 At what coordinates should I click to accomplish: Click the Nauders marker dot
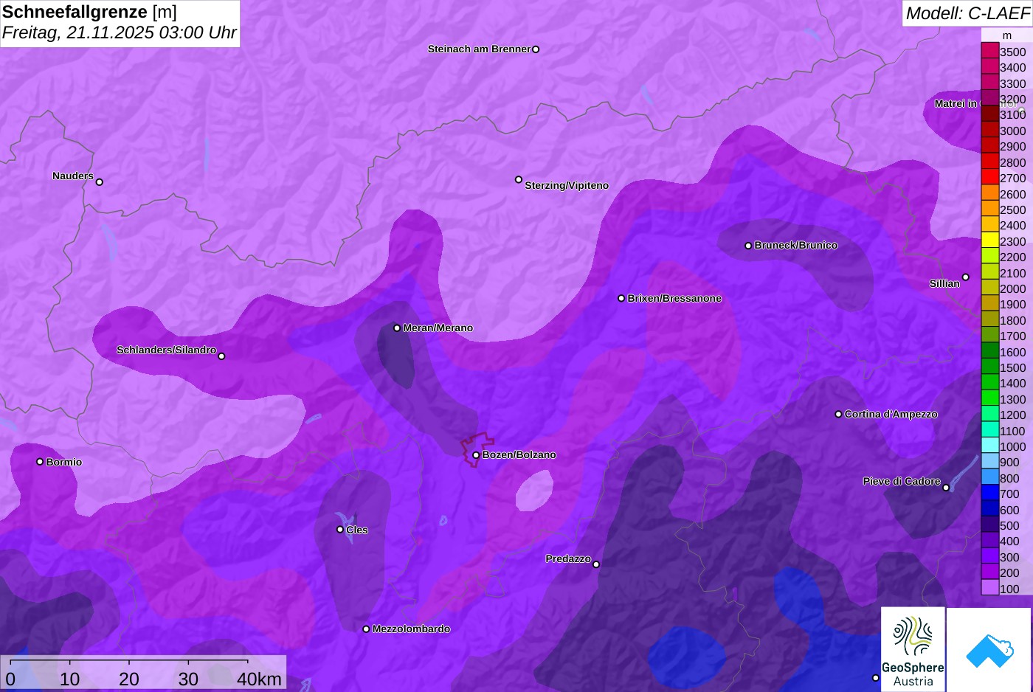(100, 182)
